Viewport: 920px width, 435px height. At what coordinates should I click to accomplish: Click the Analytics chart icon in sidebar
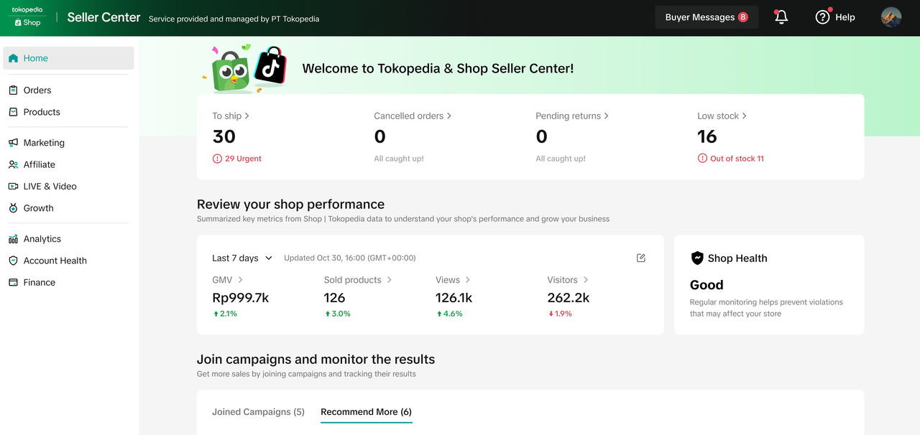tap(13, 239)
